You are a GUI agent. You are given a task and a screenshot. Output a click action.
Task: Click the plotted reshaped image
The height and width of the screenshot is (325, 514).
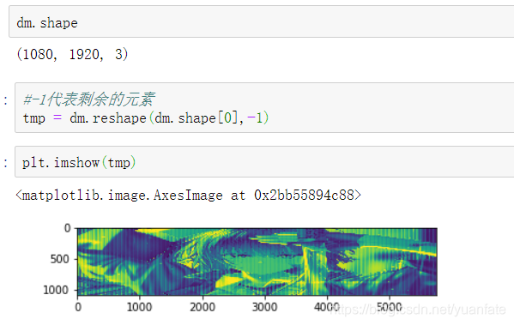pyautogui.click(x=257, y=262)
